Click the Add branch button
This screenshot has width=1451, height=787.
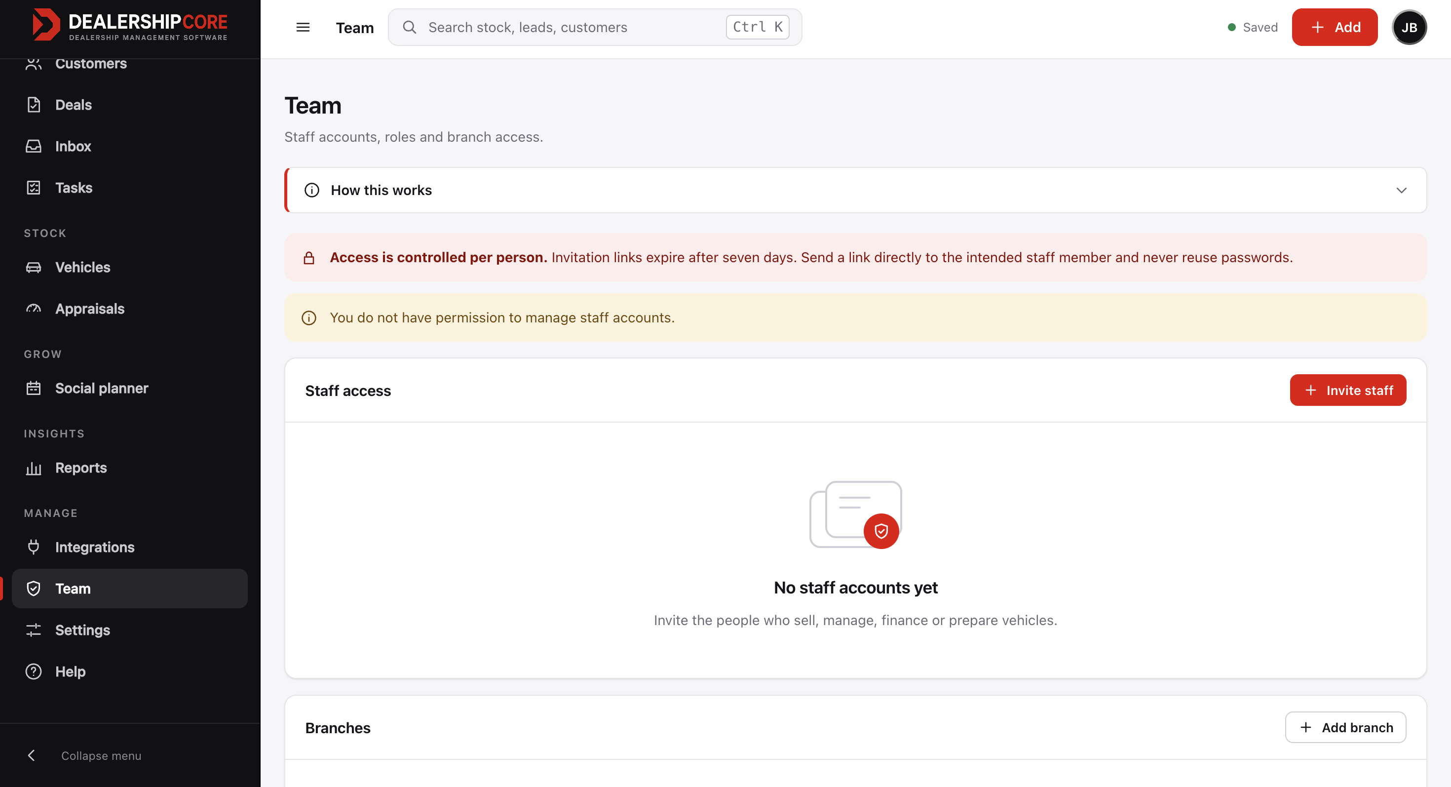point(1346,727)
